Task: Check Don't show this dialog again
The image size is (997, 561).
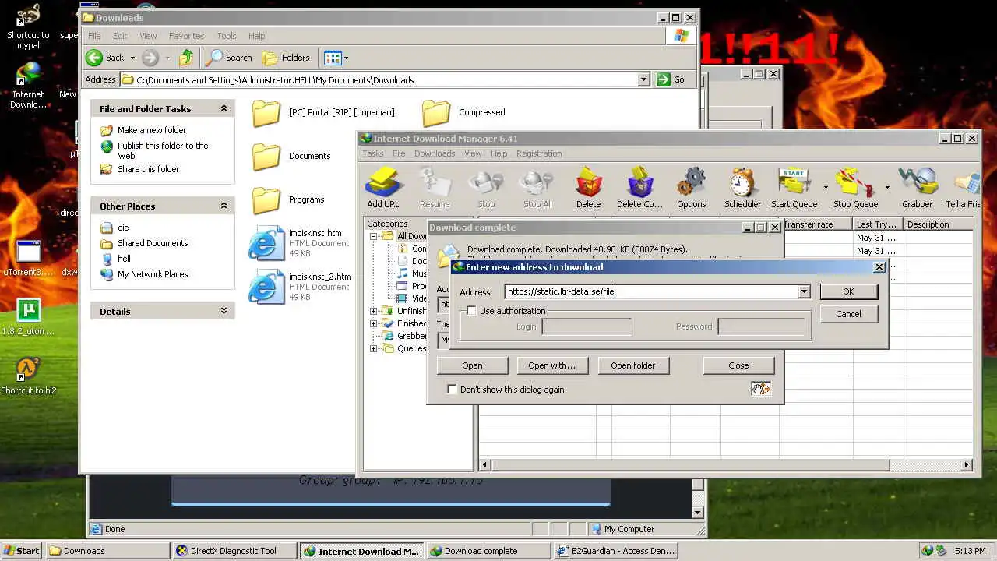Action: coord(452,390)
